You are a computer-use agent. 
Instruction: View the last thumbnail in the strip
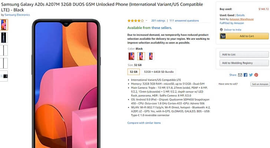point(4,76)
